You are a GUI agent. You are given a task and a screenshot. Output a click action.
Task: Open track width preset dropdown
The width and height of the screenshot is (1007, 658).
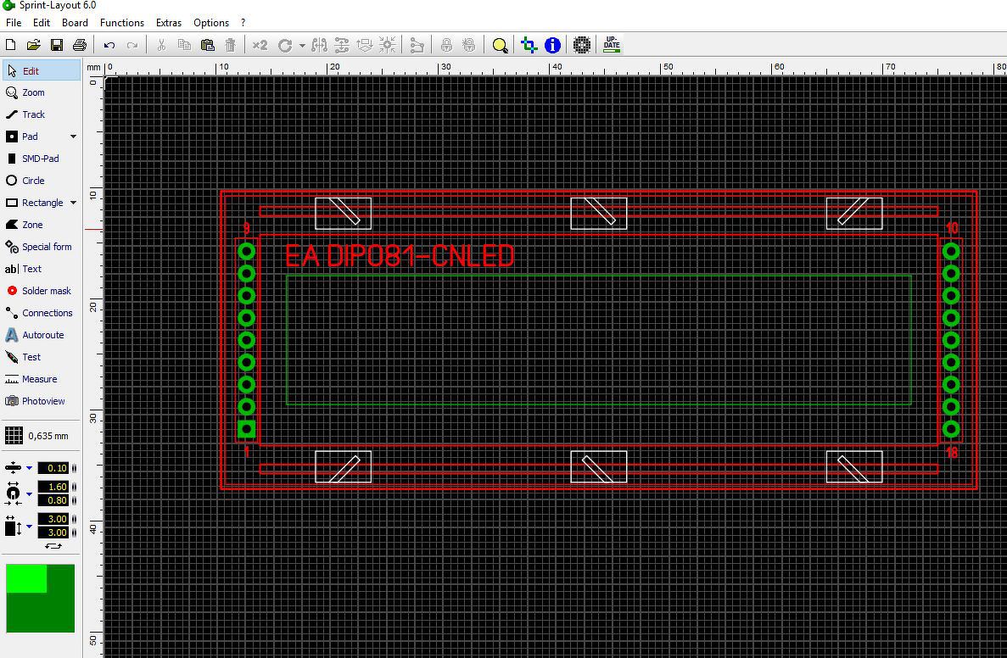point(29,468)
